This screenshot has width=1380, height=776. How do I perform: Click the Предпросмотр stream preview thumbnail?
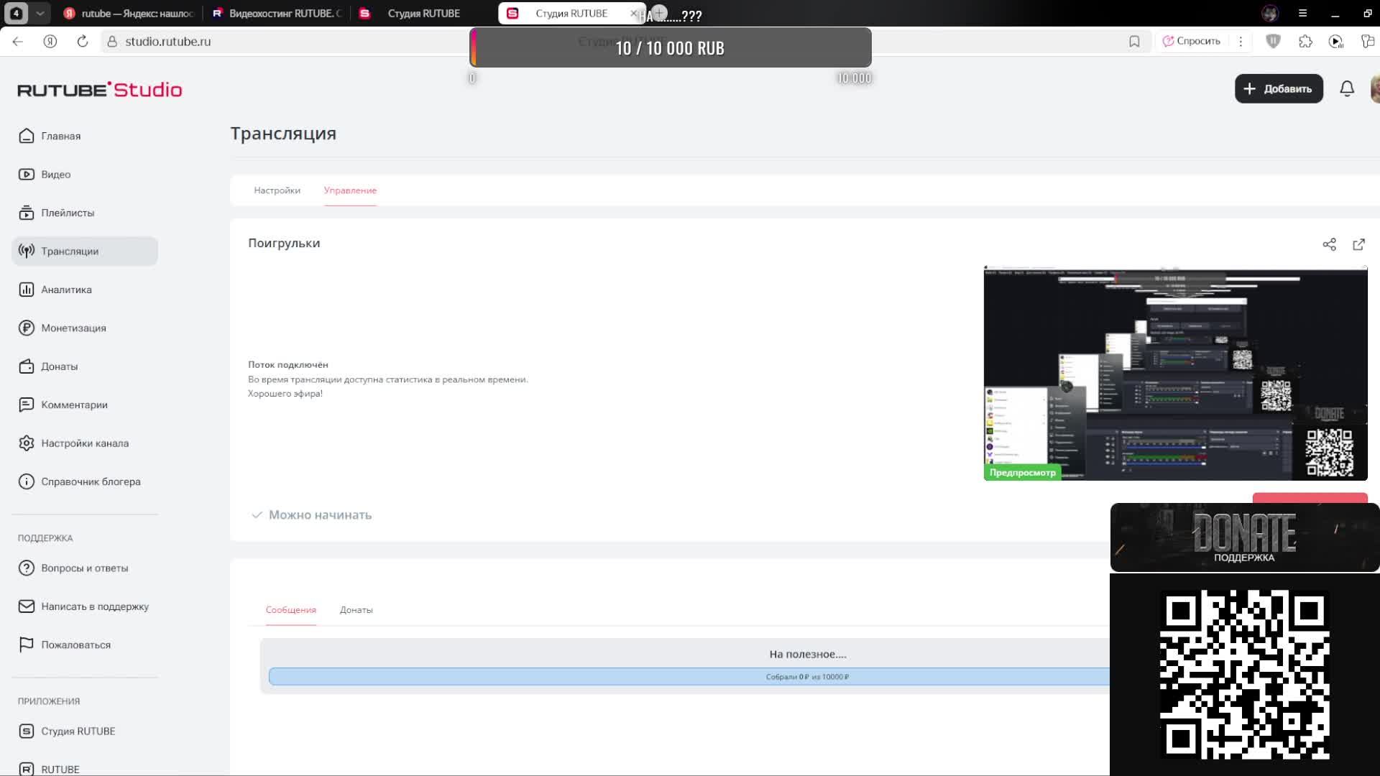[x=1174, y=374]
